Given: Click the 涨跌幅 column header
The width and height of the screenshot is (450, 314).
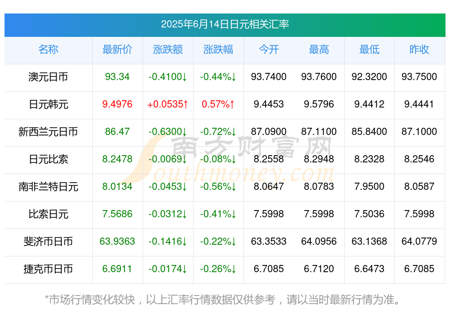Looking at the screenshot, I should [218, 49].
